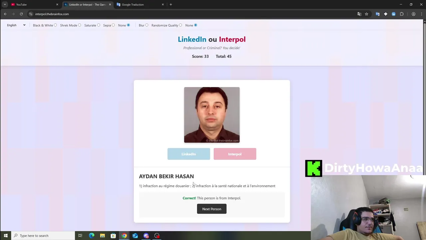
Task: Open Task View from the taskbar
Action: pos(80,236)
